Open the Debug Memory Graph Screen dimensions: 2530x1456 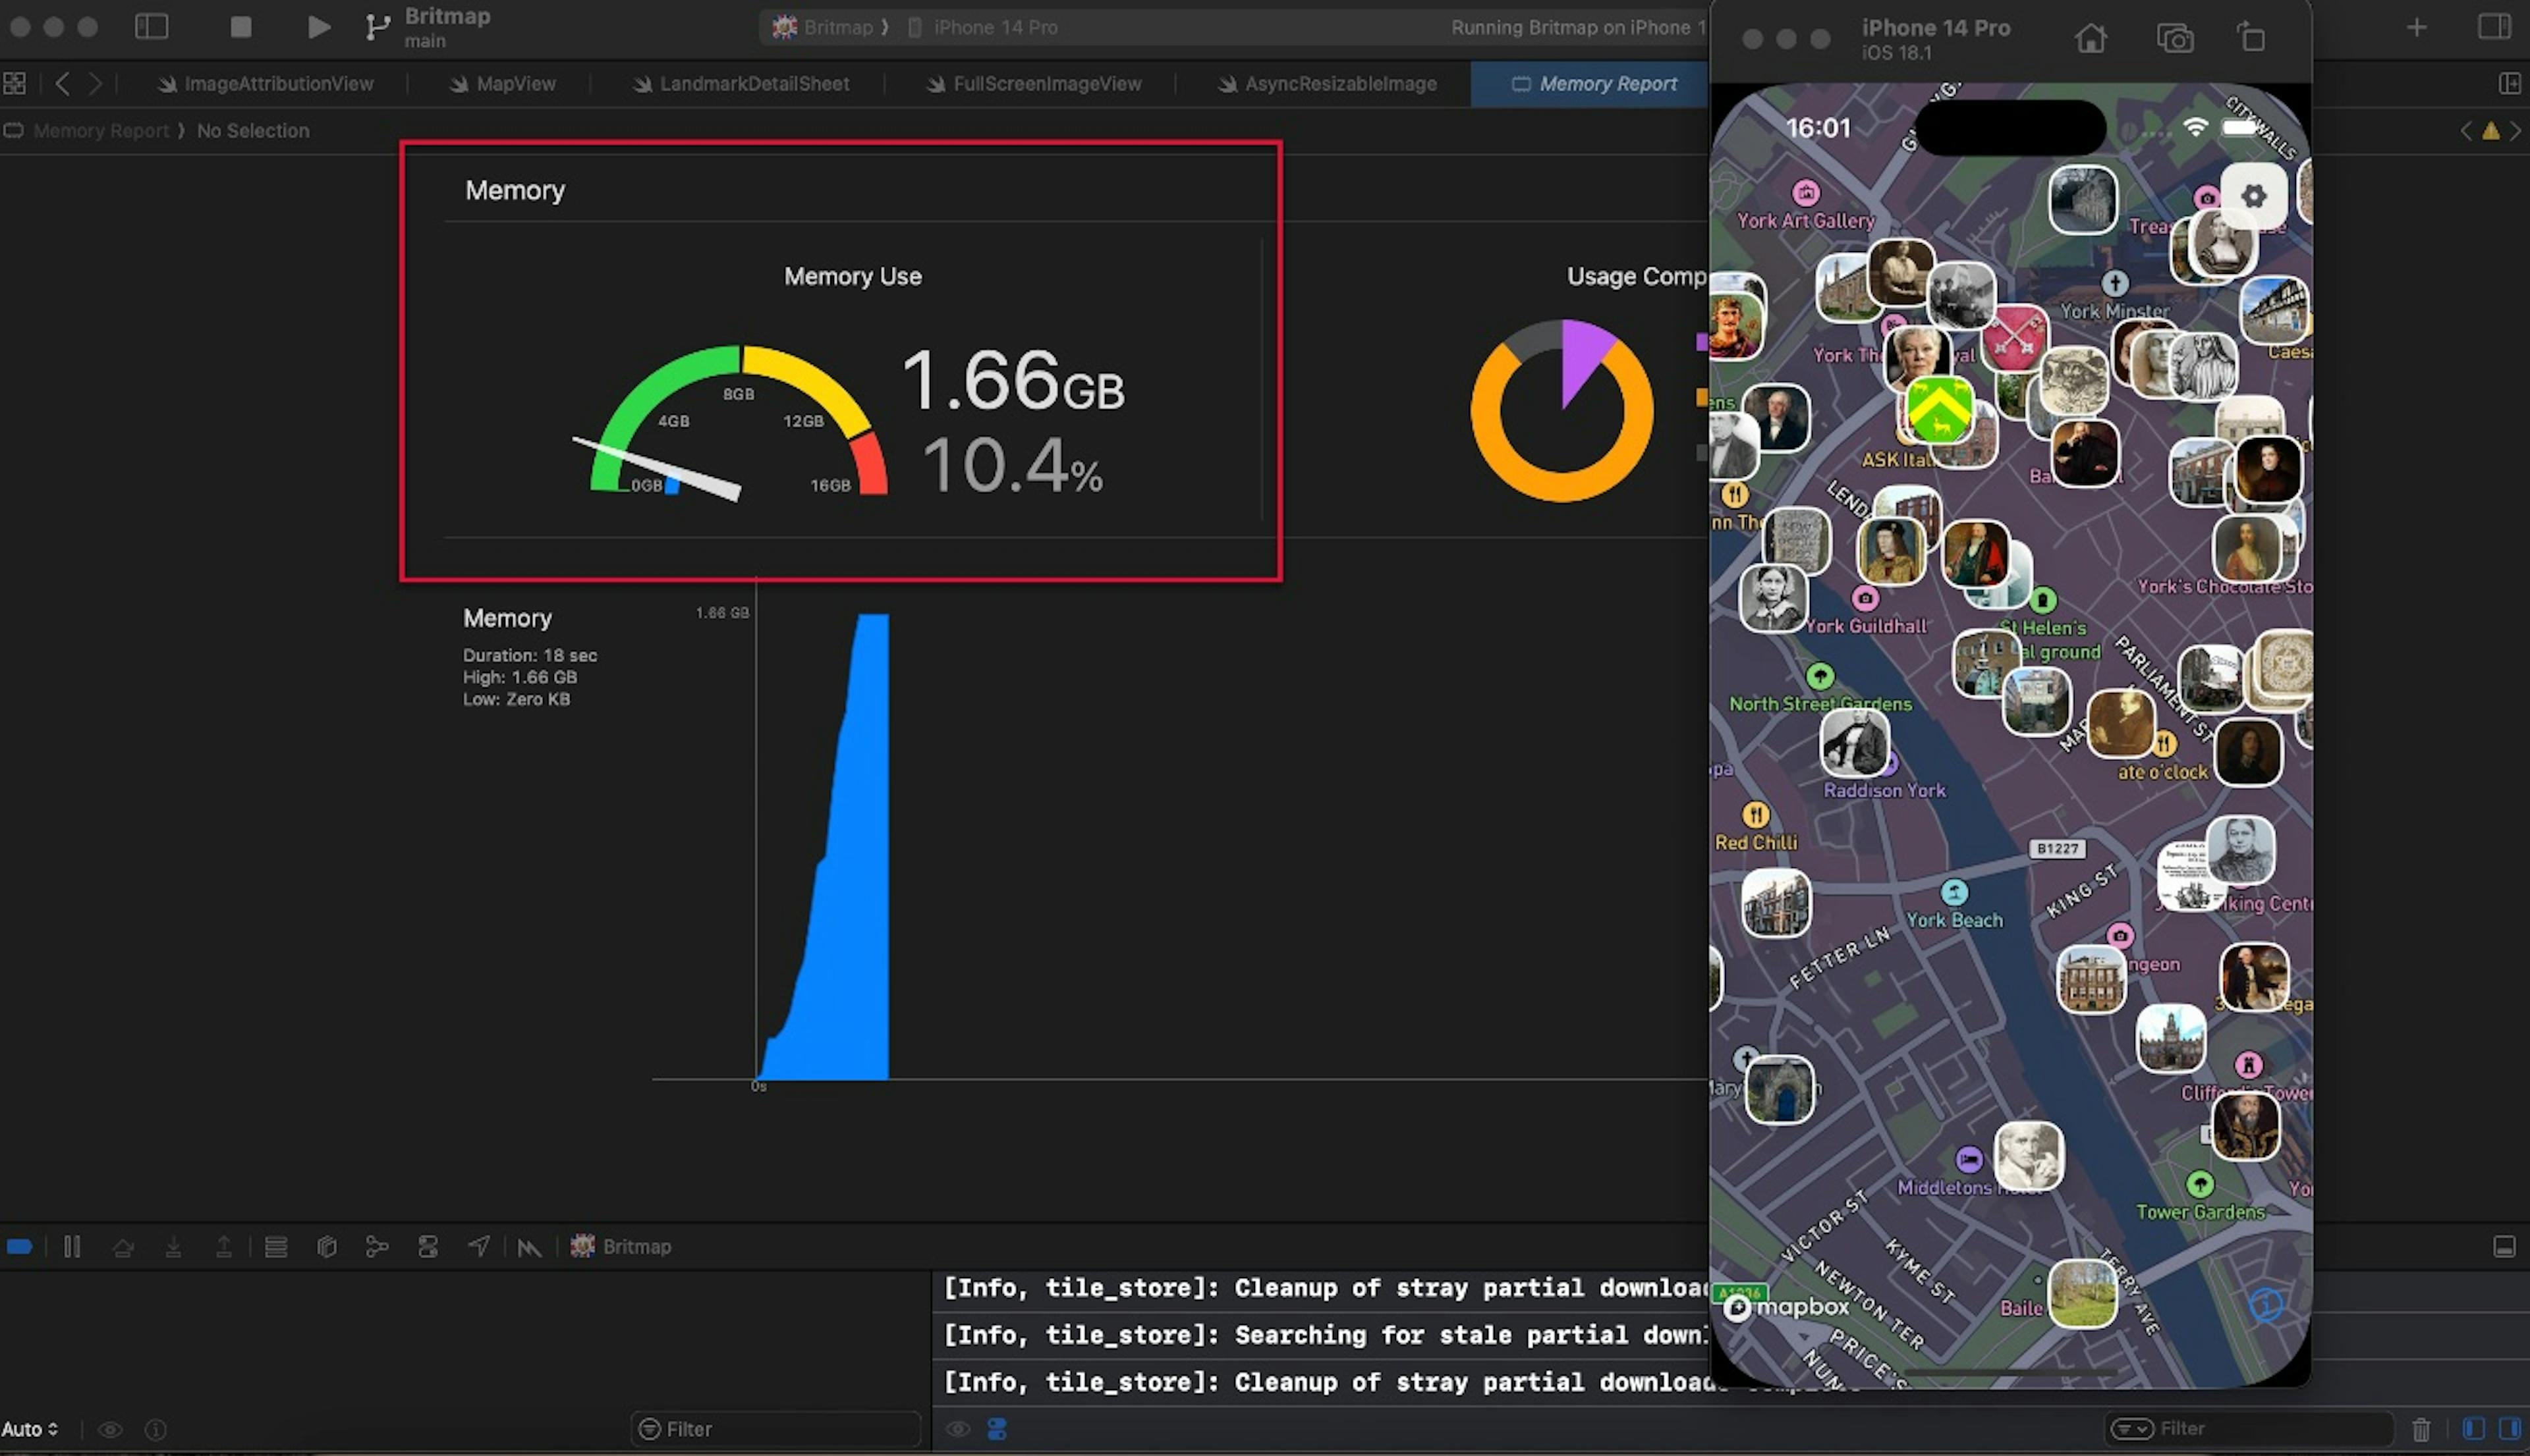point(377,1246)
